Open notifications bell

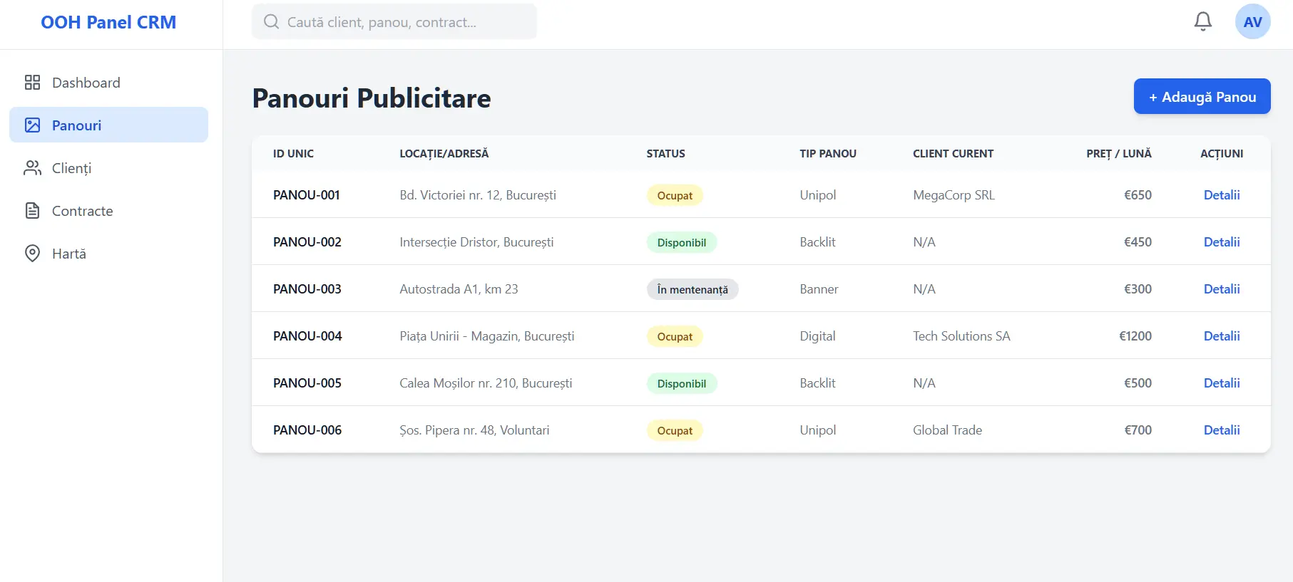[x=1203, y=21]
